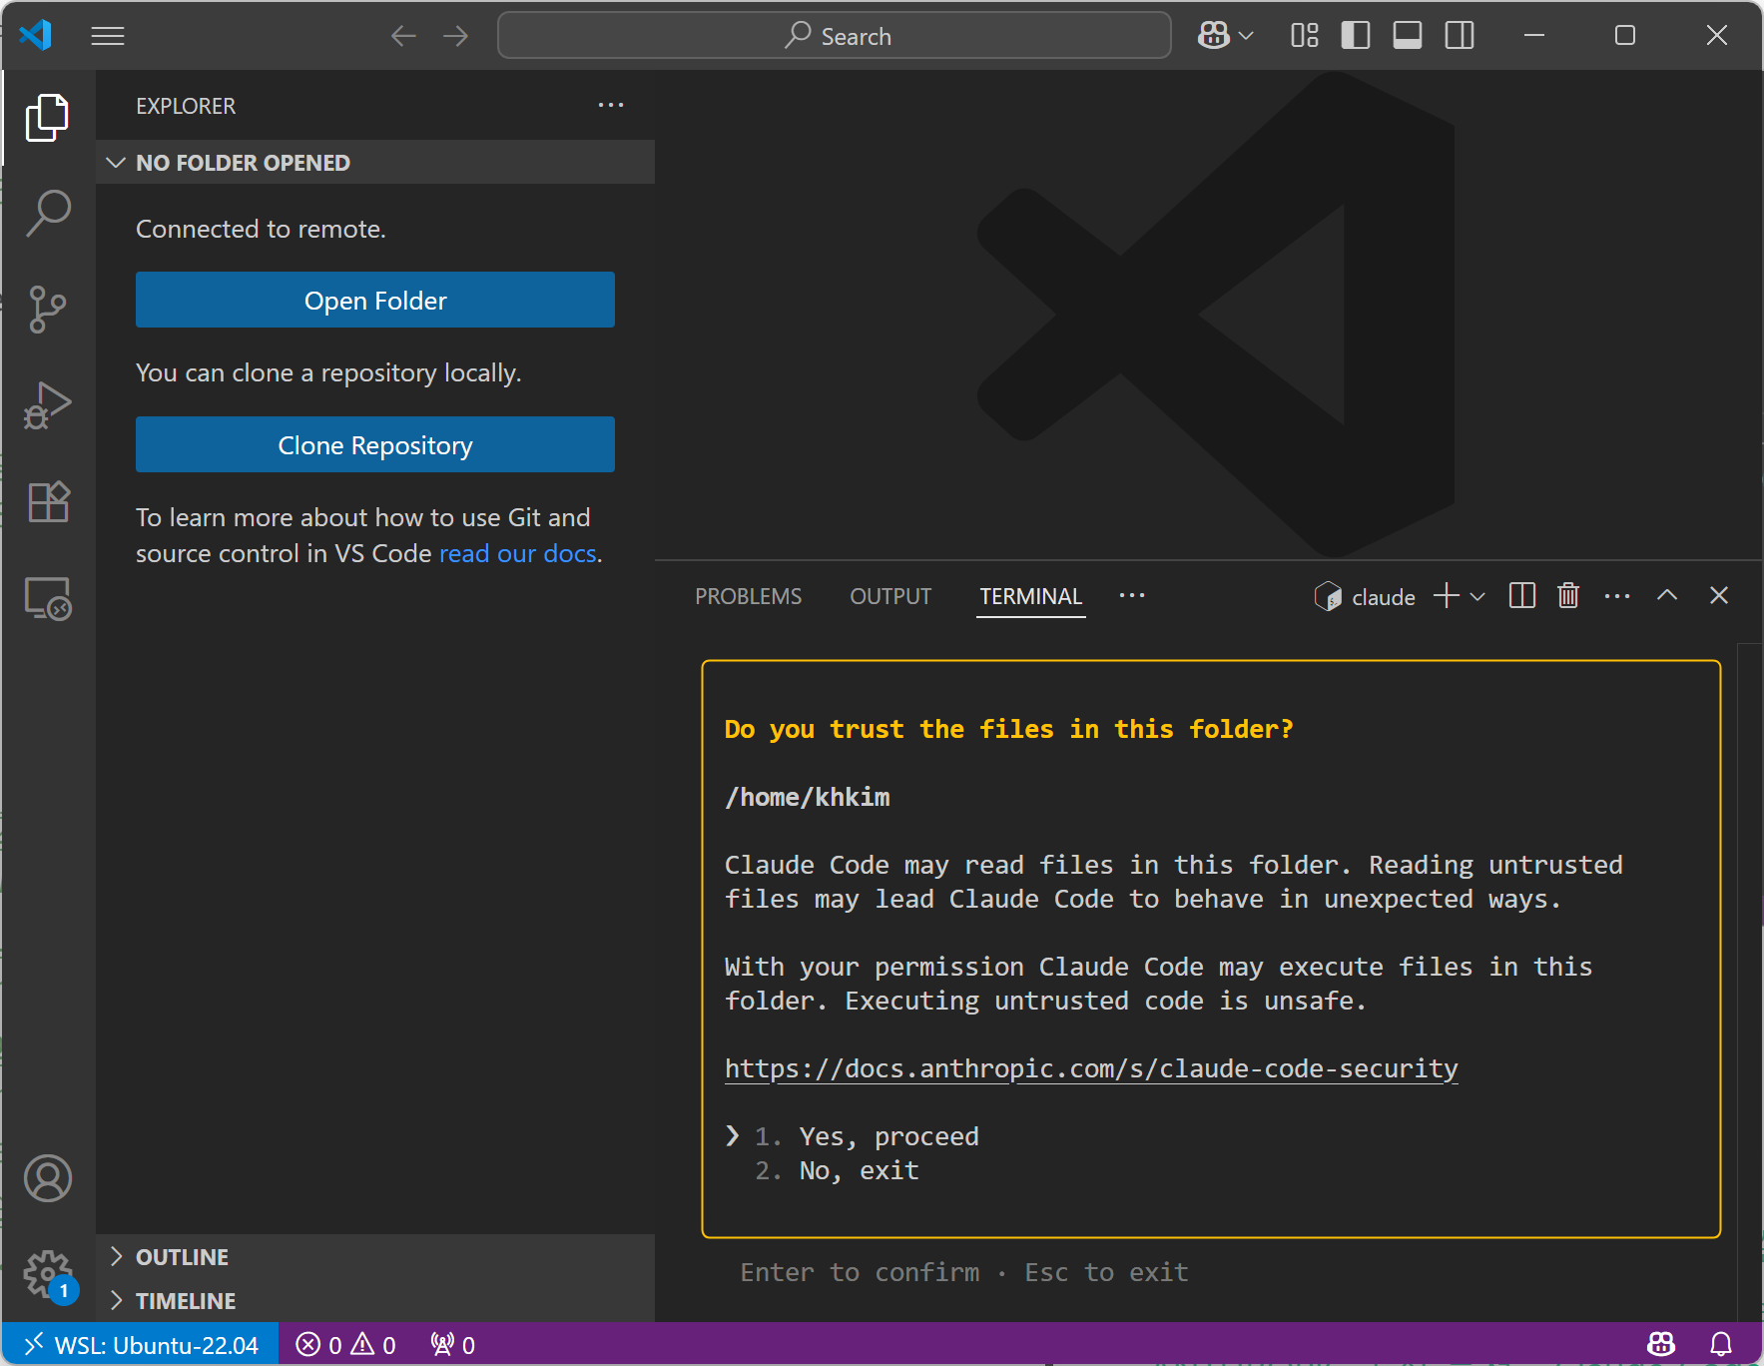Open terminal panel more actions menu
Screen dimensions: 1764x1366
pyautogui.click(x=1617, y=596)
